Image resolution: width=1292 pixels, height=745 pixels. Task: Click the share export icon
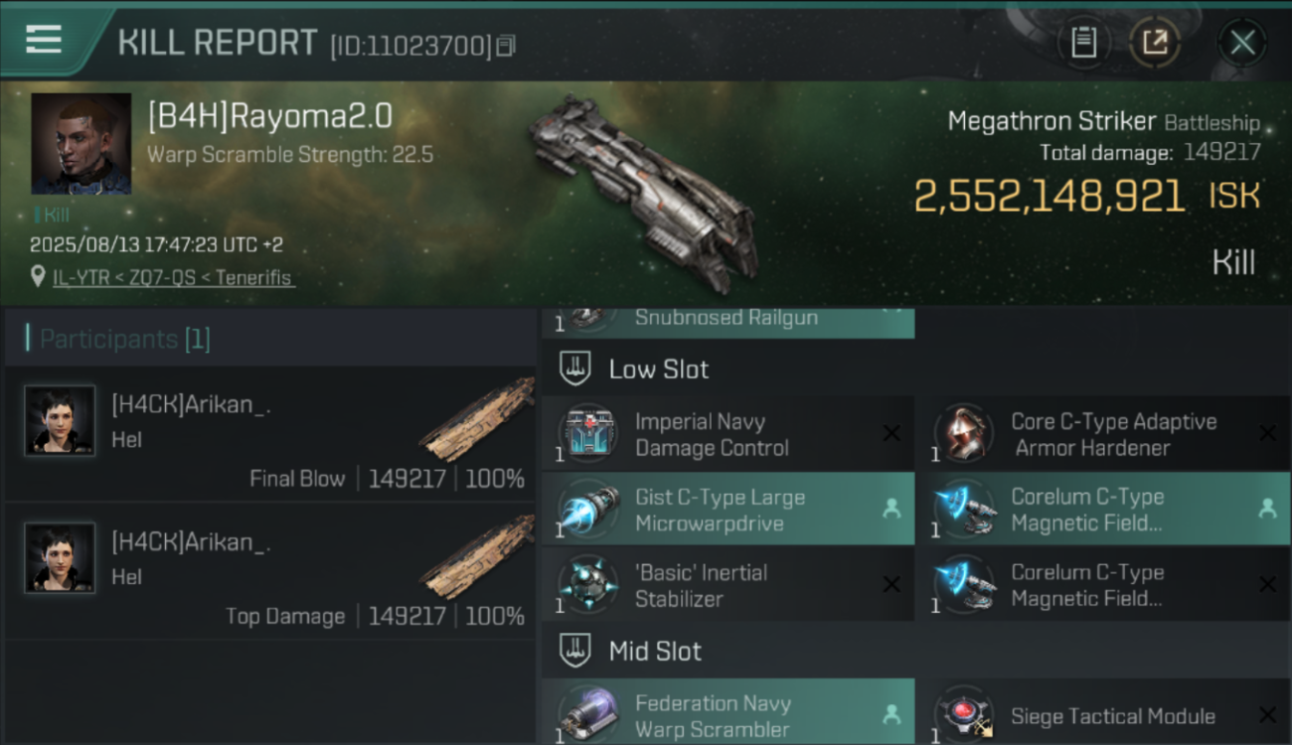[x=1154, y=43]
